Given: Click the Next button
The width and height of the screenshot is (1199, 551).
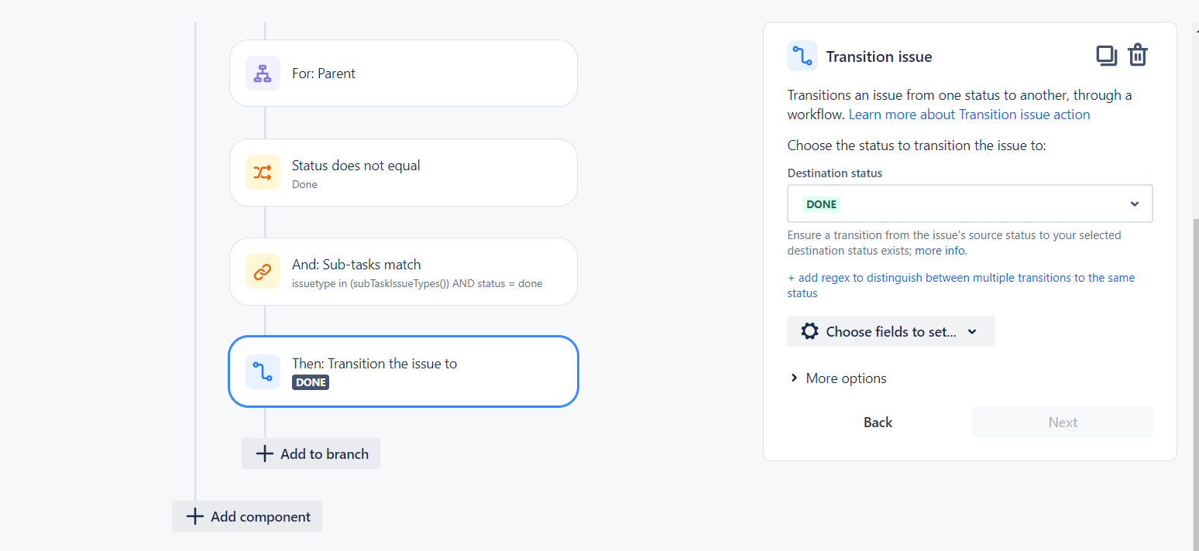Looking at the screenshot, I should coord(1062,422).
